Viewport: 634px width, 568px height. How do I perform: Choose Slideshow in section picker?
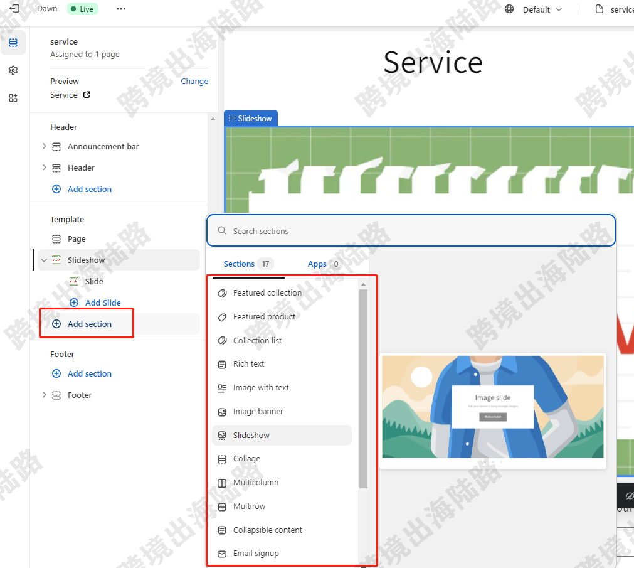coord(282,436)
